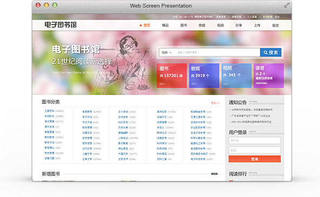320x197 pixels.
Task: Click the 电子图书馆 site logo
Action: [x=61, y=25]
